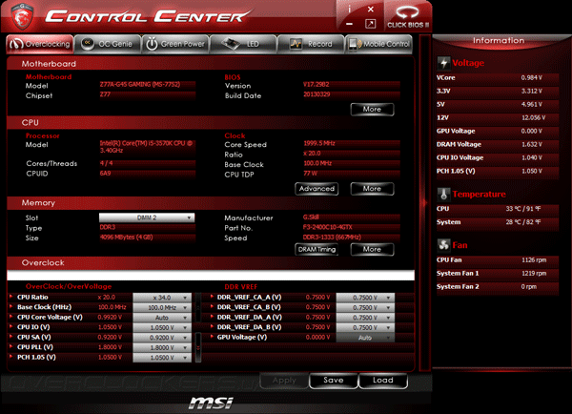Screen dimensions: 572x414
Task: Open the DDR_VREF_CA_B voltage dropdown
Action: [365, 308]
